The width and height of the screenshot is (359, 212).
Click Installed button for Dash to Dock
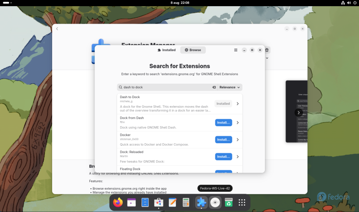pyautogui.click(x=223, y=104)
